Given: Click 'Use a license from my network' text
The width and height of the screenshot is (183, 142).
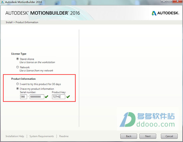Looking at the screenshot, I should point(36,71).
